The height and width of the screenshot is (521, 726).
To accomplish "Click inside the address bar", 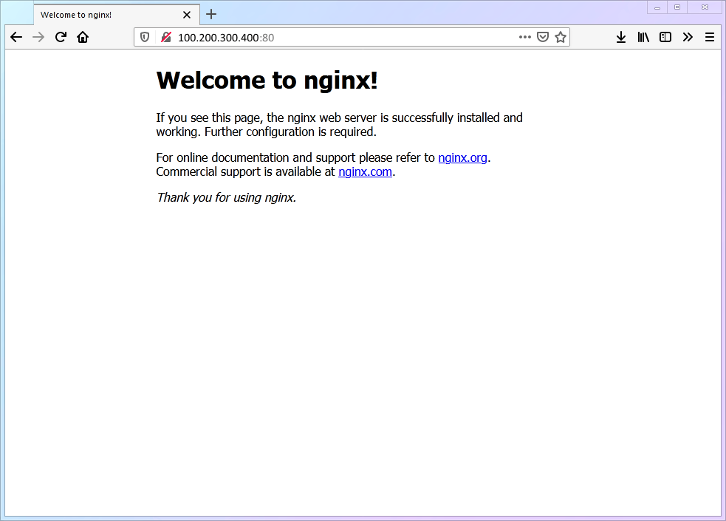I will click(332, 37).
